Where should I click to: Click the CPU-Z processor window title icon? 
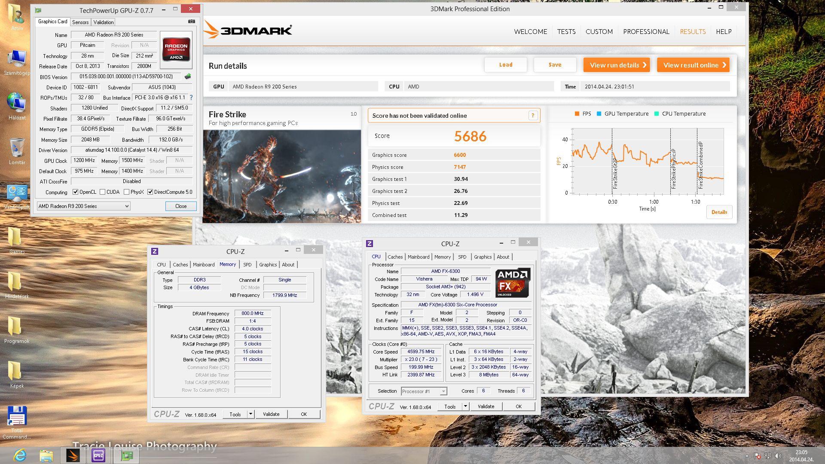370,244
